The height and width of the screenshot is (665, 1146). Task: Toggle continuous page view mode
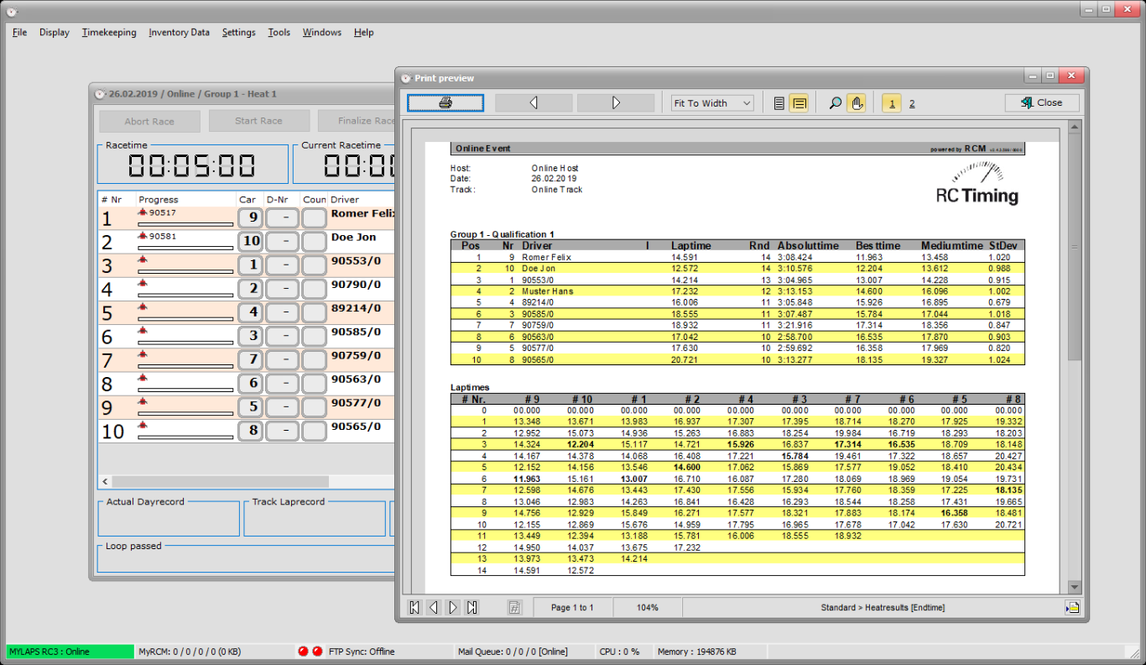799,103
